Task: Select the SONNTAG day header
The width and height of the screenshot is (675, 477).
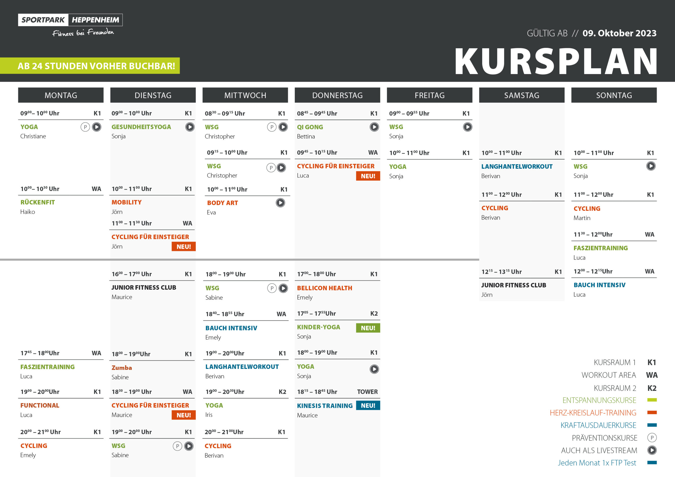Action: tap(614, 95)
